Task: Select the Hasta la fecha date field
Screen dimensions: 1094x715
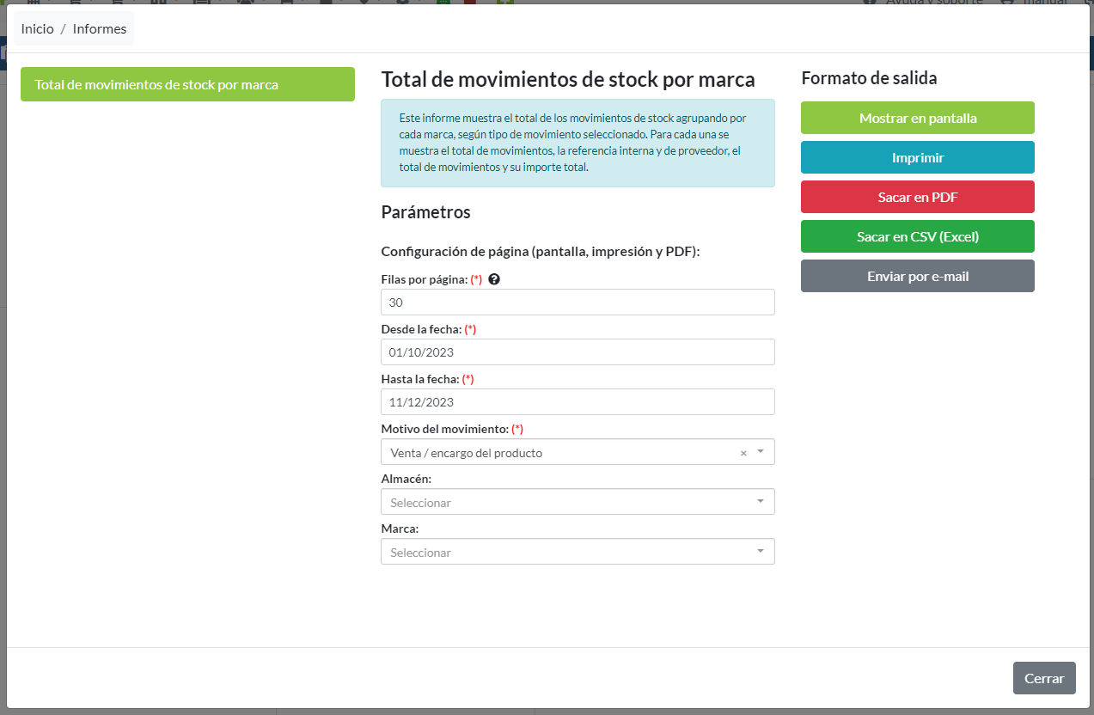Action: click(x=578, y=401)
